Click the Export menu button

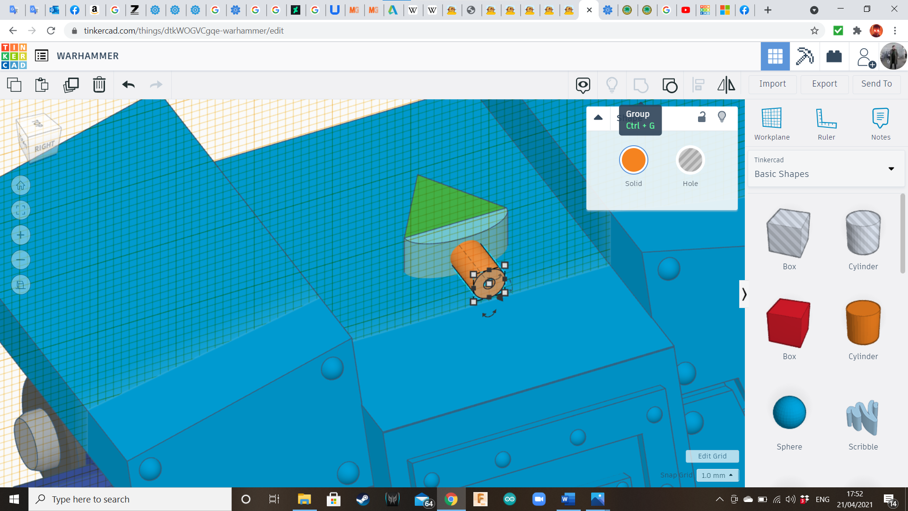[x=824, y=84]
